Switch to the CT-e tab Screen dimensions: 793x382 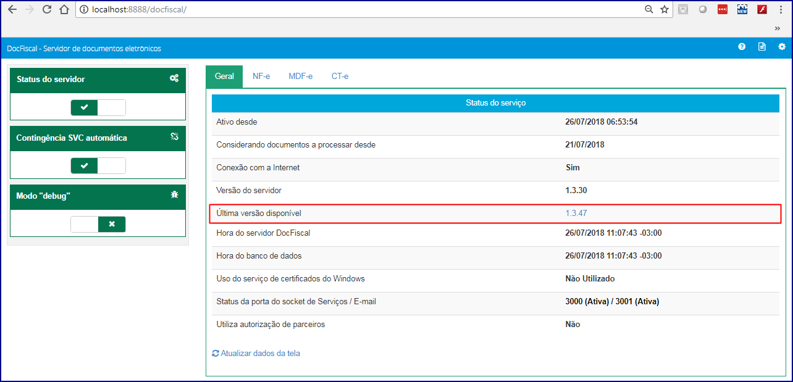340,77
